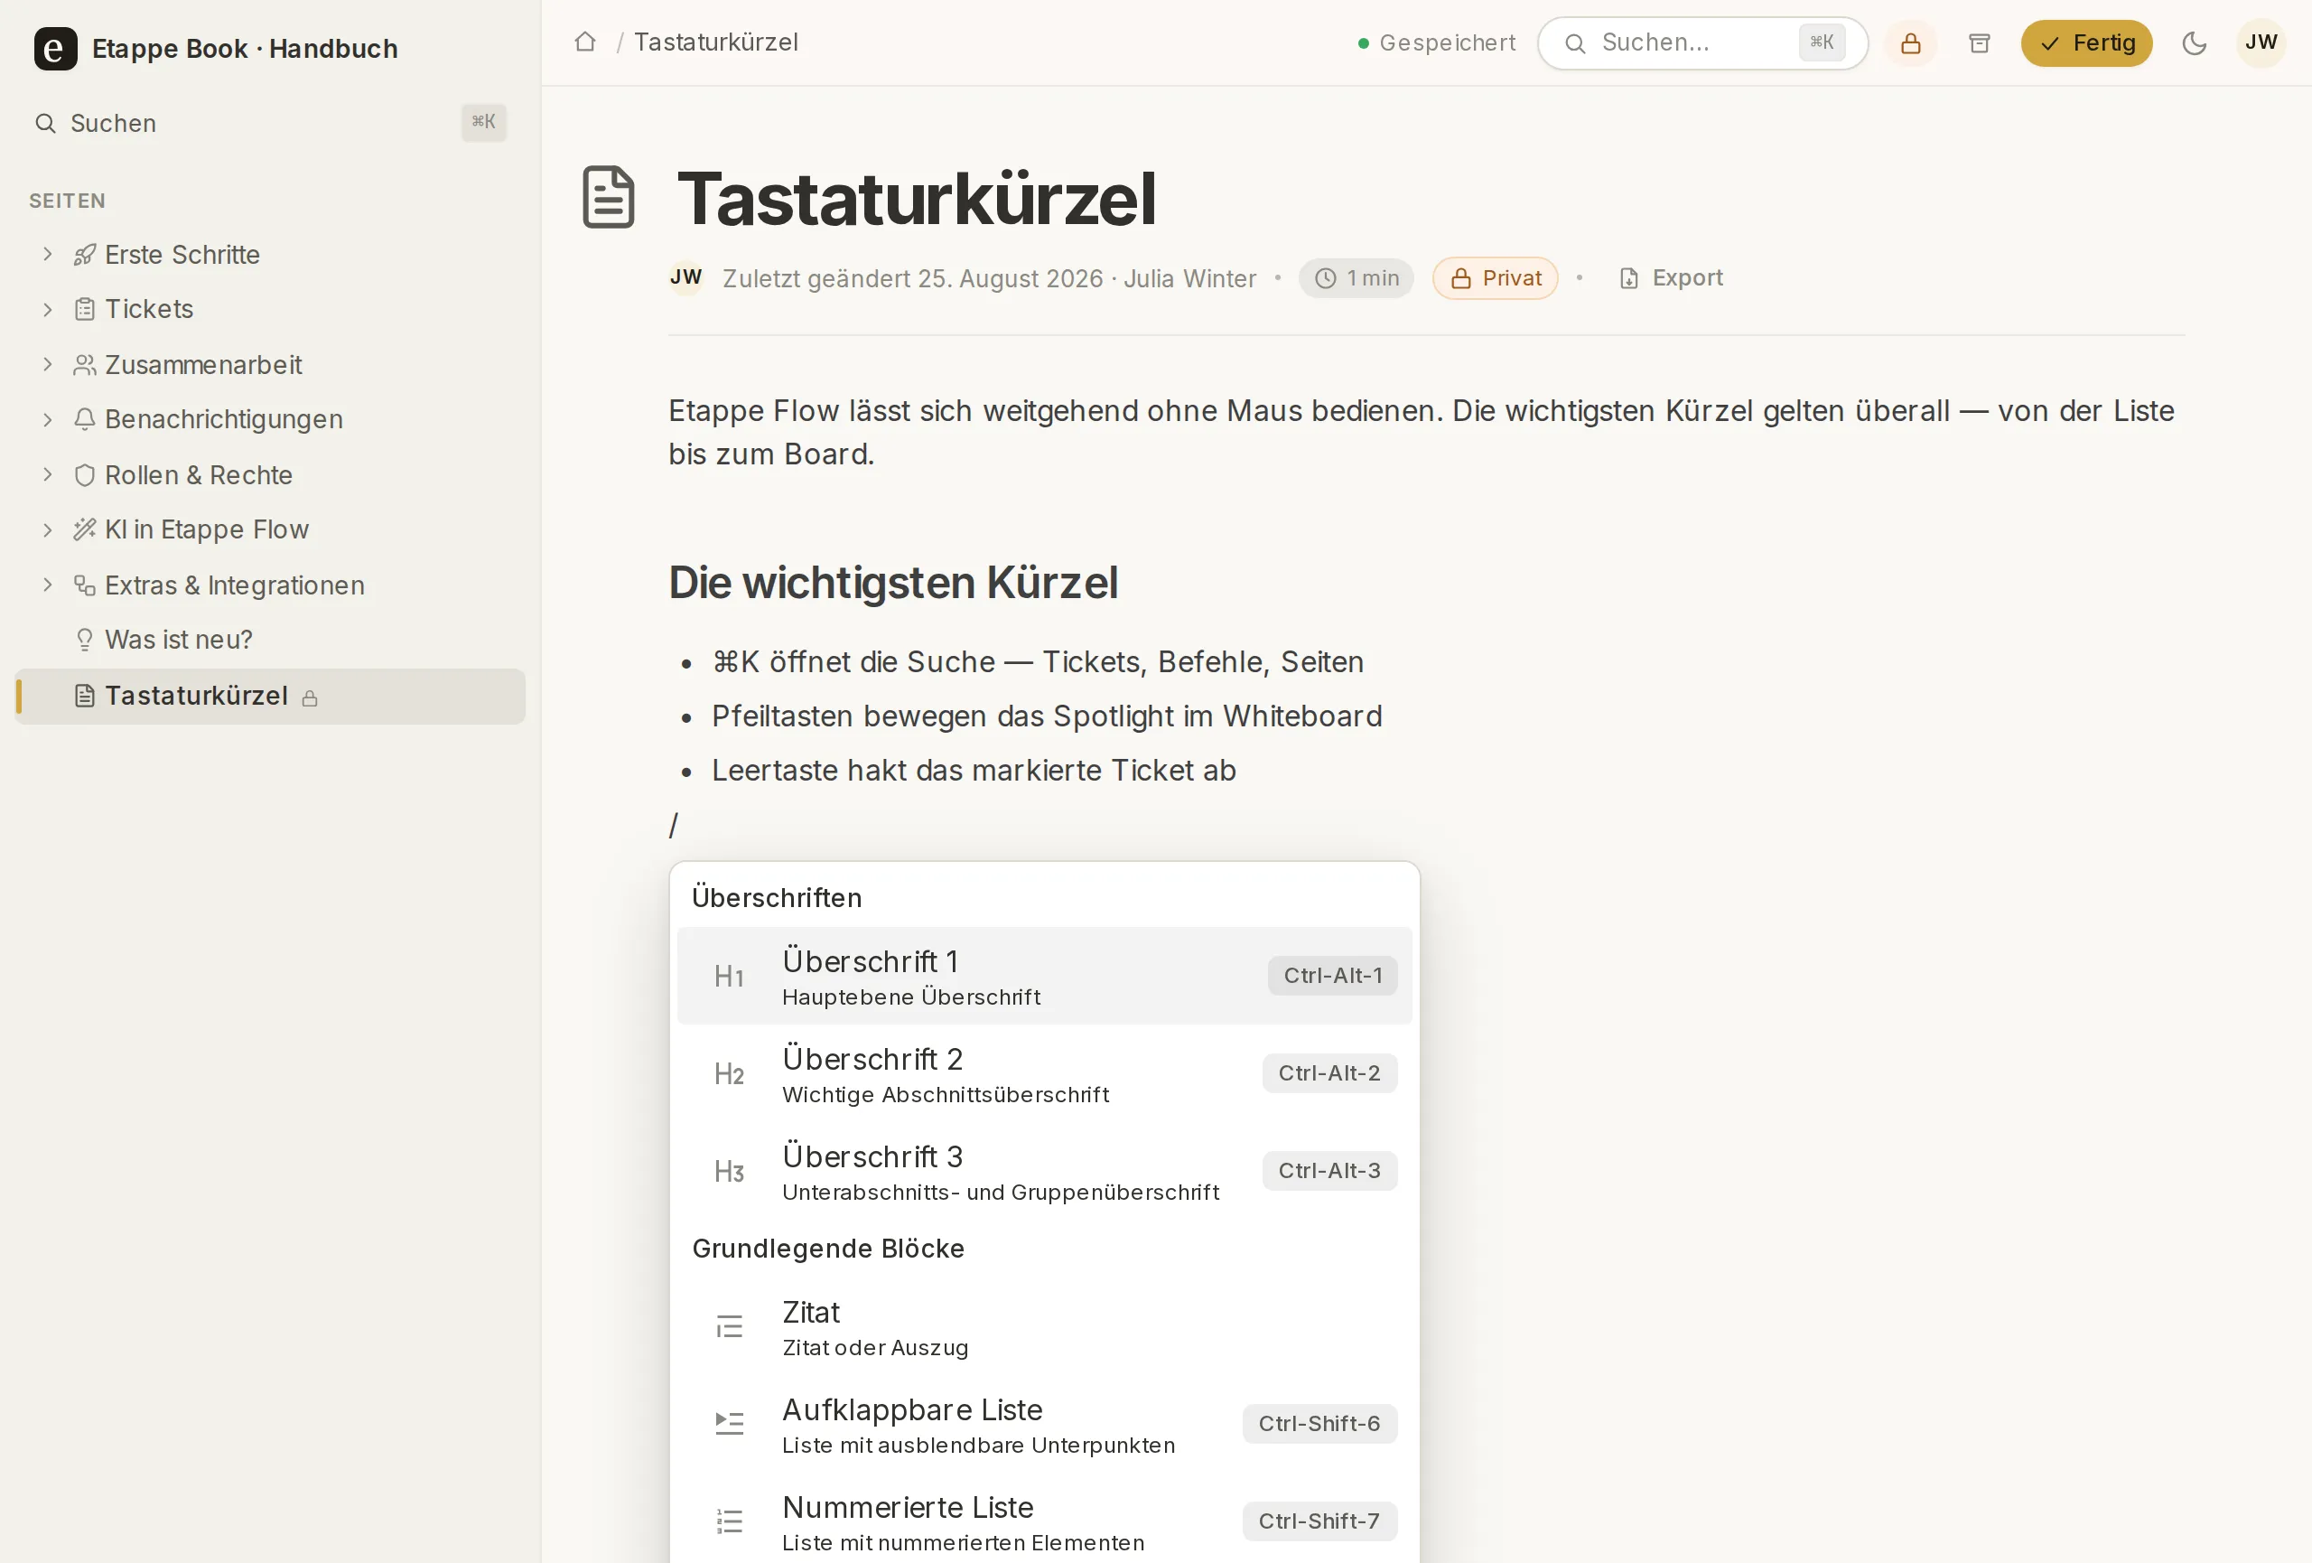Click the Ctrl-Shift-7 shortcut badge
The height and width of the screenshot is (1563, 2312).
(1319, 1521)
